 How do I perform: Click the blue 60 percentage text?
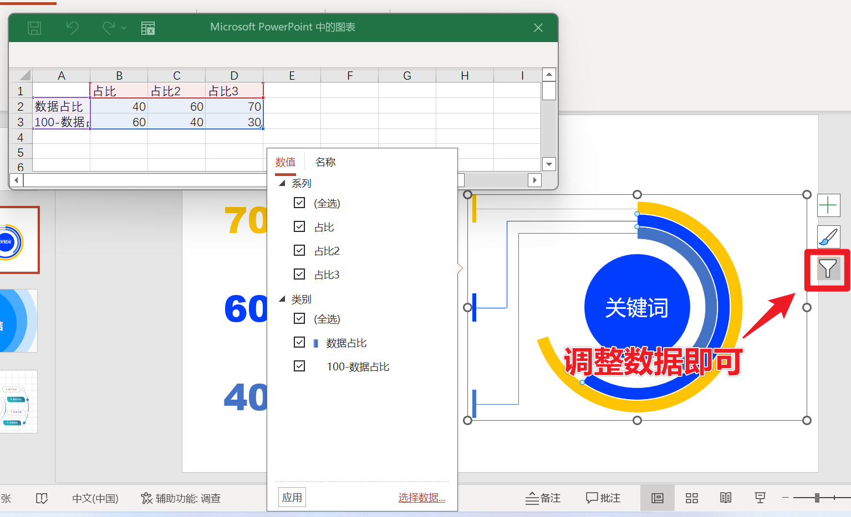click(x=246, y=308)
